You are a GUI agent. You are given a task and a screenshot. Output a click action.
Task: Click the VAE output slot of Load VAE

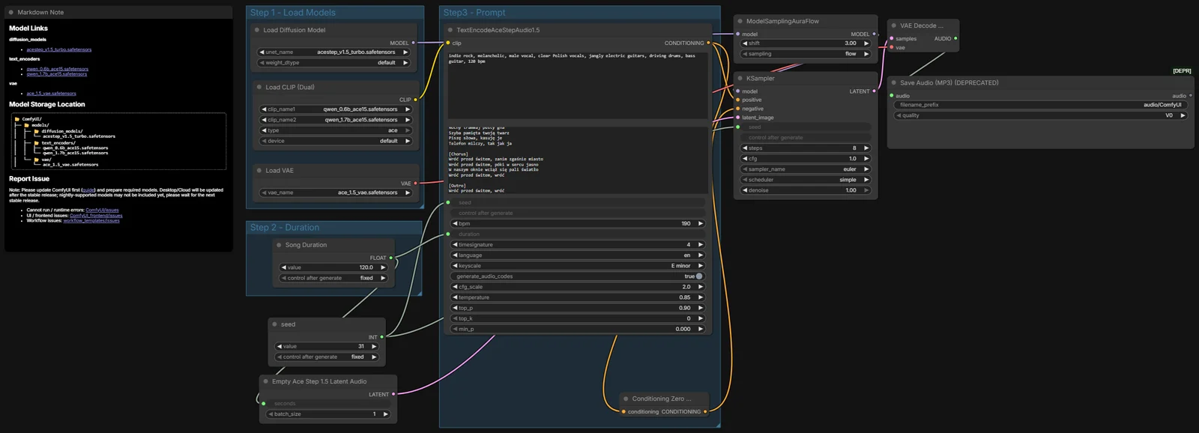tap(415, 183)
